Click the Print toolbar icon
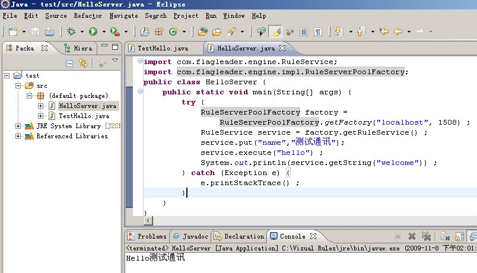Image resolution: width=477 pixels, height=273 pixels. click(49, 31)
